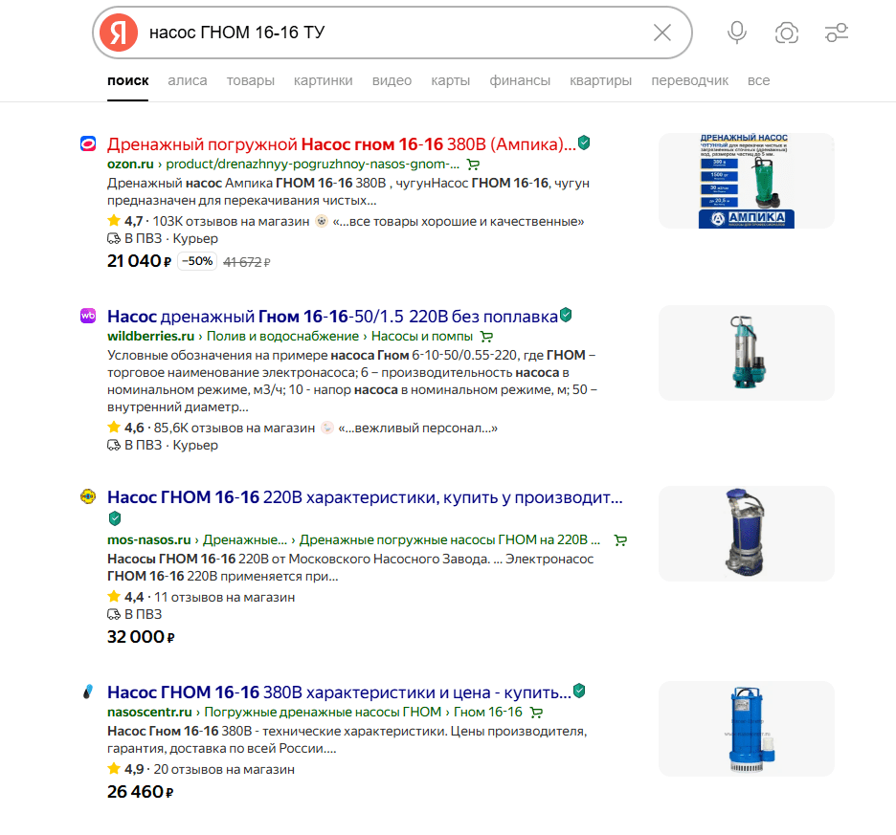Open the blue pump thumbnail from nasoscentr

click(746, 728)
